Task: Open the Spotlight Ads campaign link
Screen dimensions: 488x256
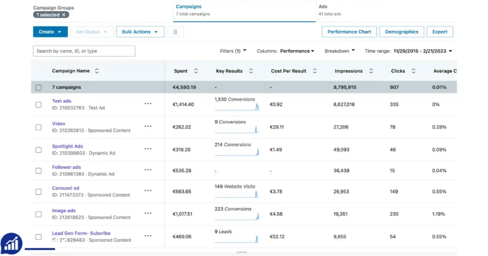Action: click(68, 147)
